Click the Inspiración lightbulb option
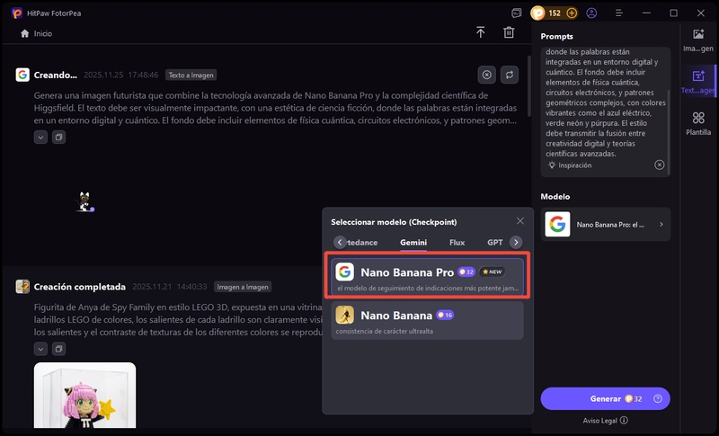 pos(570,165)
